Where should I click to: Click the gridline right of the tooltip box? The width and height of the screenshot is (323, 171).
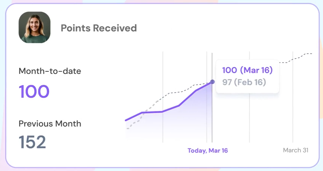pyautogui.click(x=249, y=120)
